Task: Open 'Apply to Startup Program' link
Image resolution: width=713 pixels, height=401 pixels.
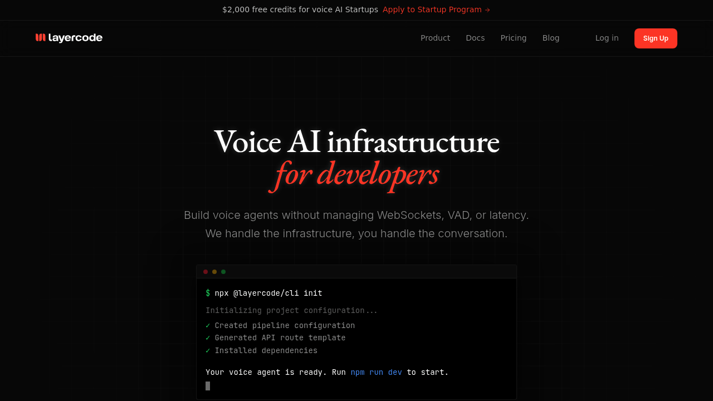Action: tap(432, 9)
